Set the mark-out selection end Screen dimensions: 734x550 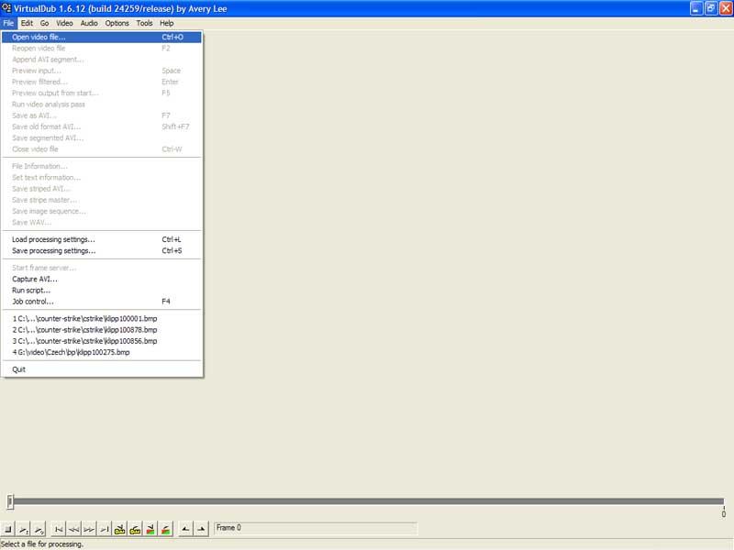[x=201, y=529]
